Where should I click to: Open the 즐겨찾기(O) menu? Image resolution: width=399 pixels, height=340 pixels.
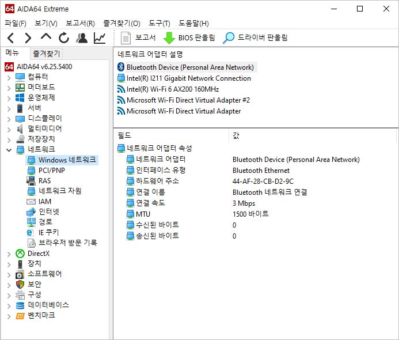point(121,24)
